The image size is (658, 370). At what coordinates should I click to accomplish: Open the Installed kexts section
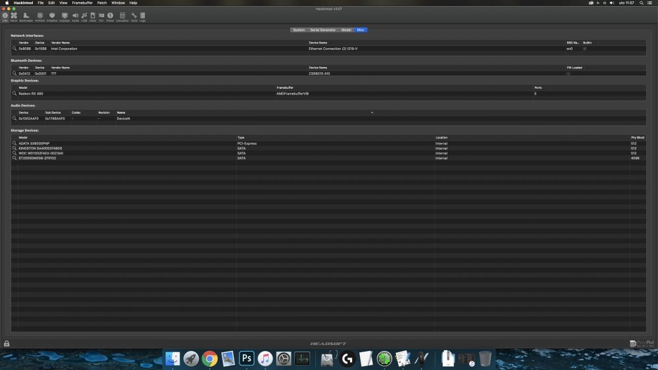tap(52, 17)
